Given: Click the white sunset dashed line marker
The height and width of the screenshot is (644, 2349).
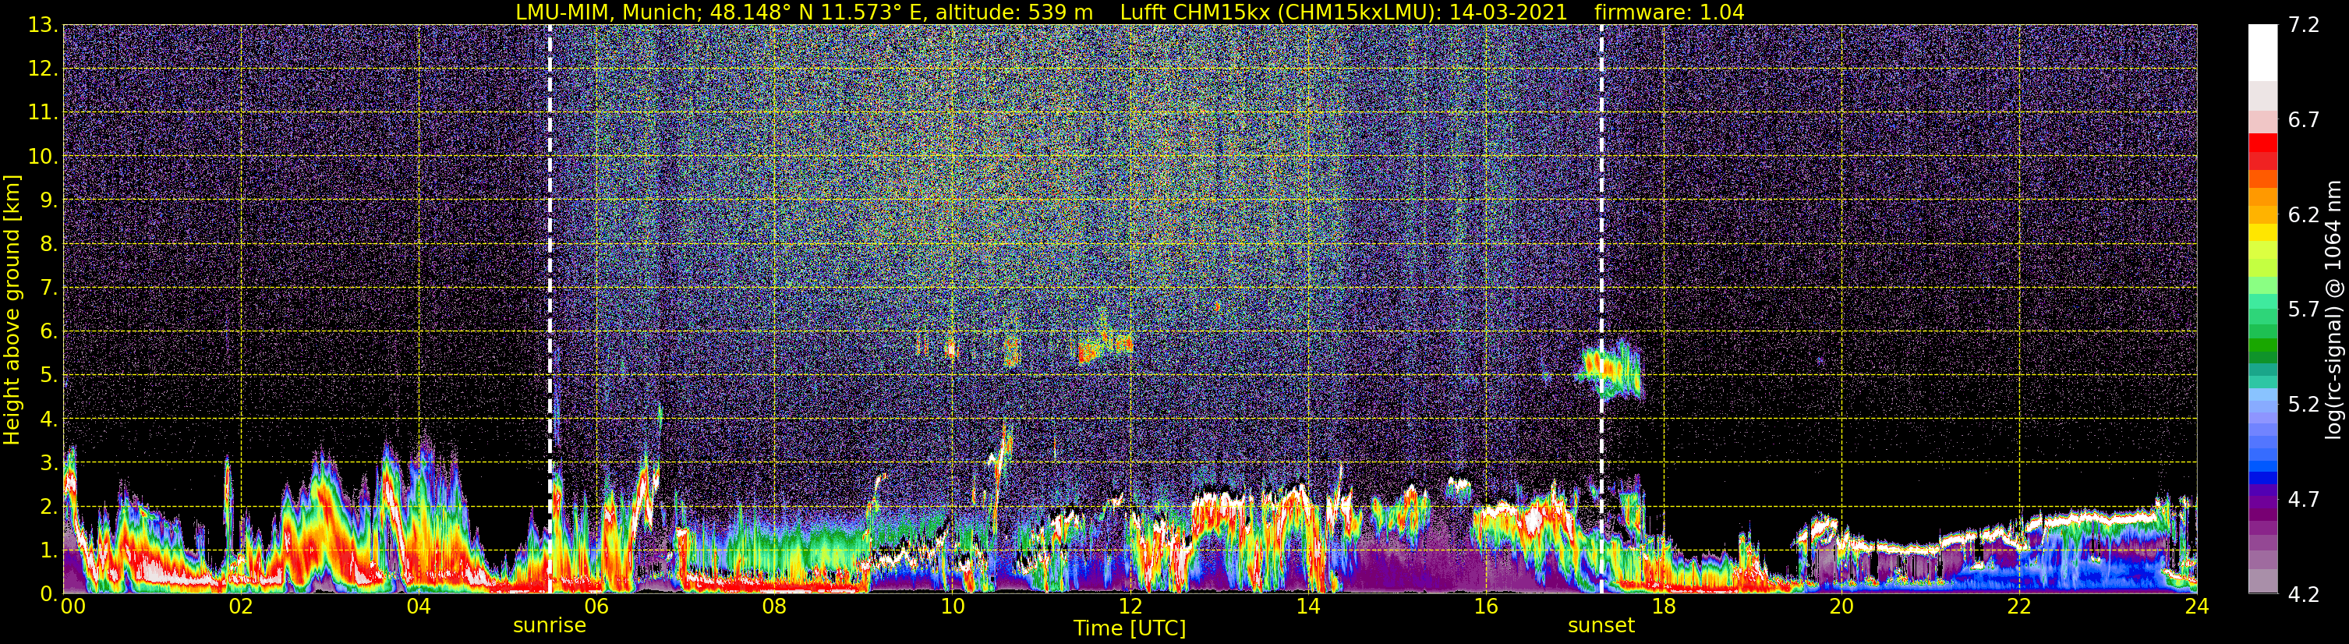Looking at the screenshot, I should [1601, 310].
